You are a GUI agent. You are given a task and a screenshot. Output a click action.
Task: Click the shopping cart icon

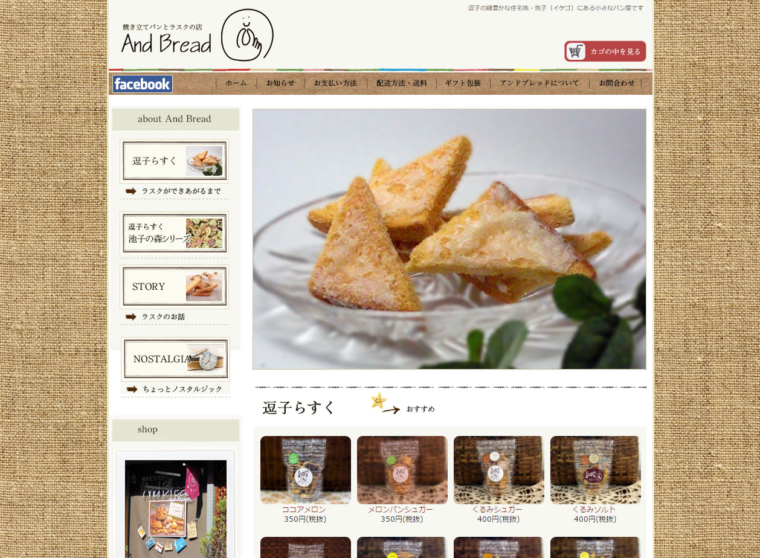coord(576,51)
